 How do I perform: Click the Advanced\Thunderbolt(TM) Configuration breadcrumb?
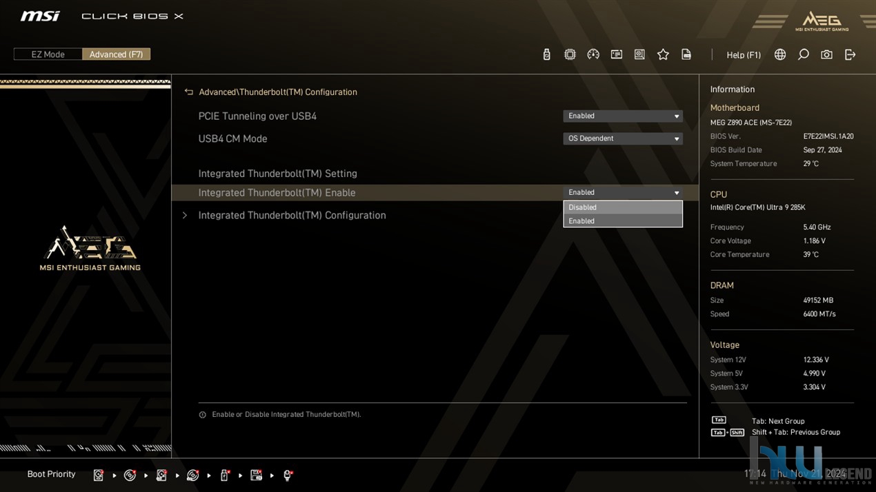point(278,92)
